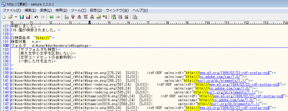Open the 設定(O) menu
The width and height of the screenshot is (288, 111).
click(96, 10)
